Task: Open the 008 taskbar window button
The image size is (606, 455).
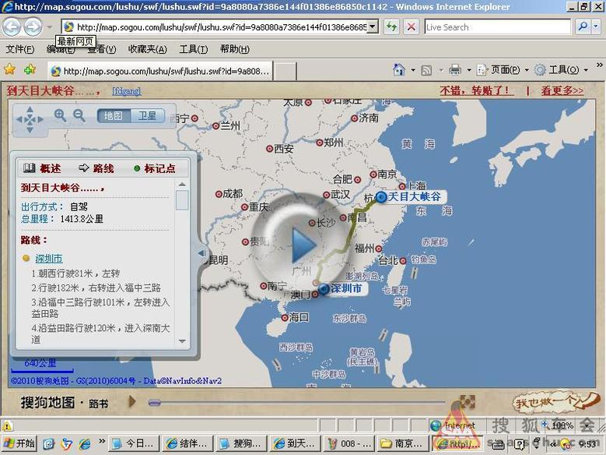Action: click(x=349, y=443)
